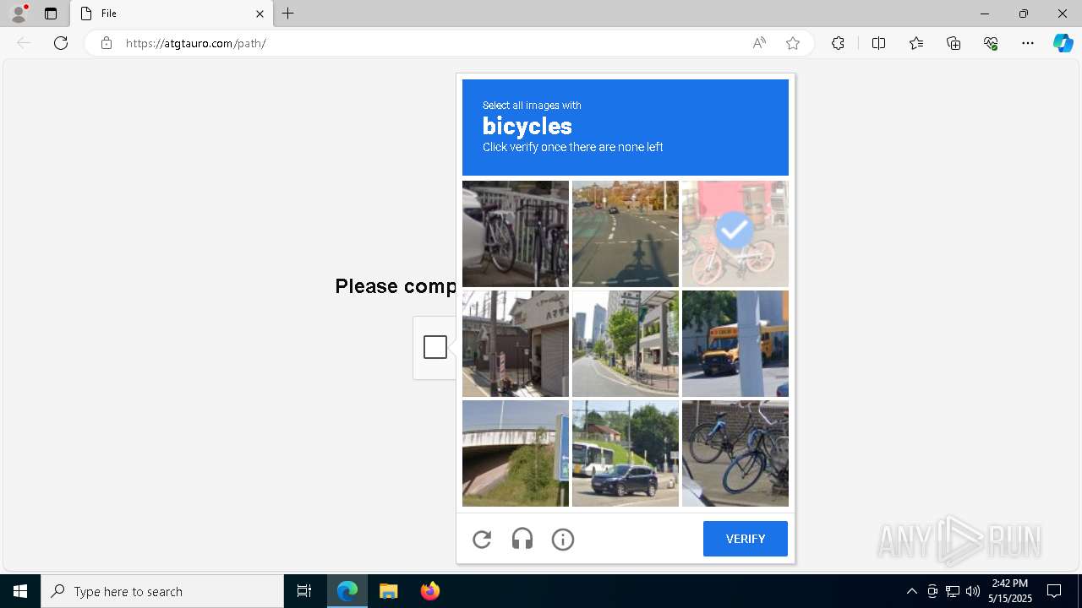Tick the unchecked captcha checkbox behind the popup

[435, 347]
